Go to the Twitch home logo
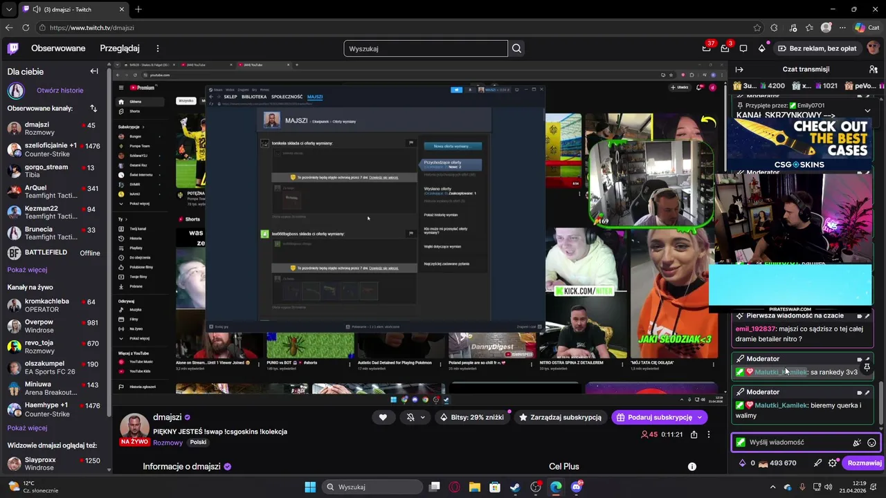 click(13, 48)
